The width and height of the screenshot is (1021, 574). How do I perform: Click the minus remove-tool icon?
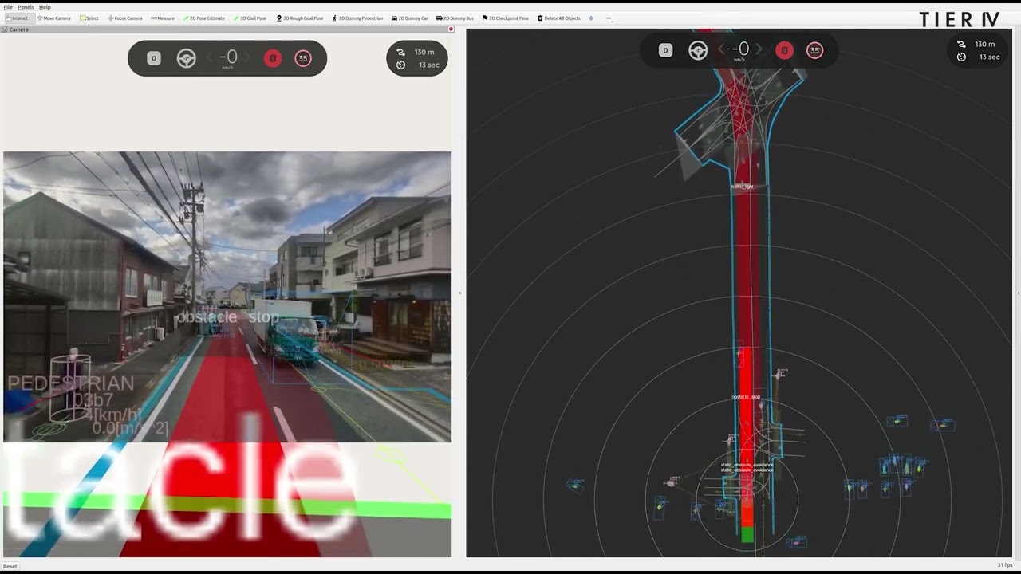pos(609,18)
